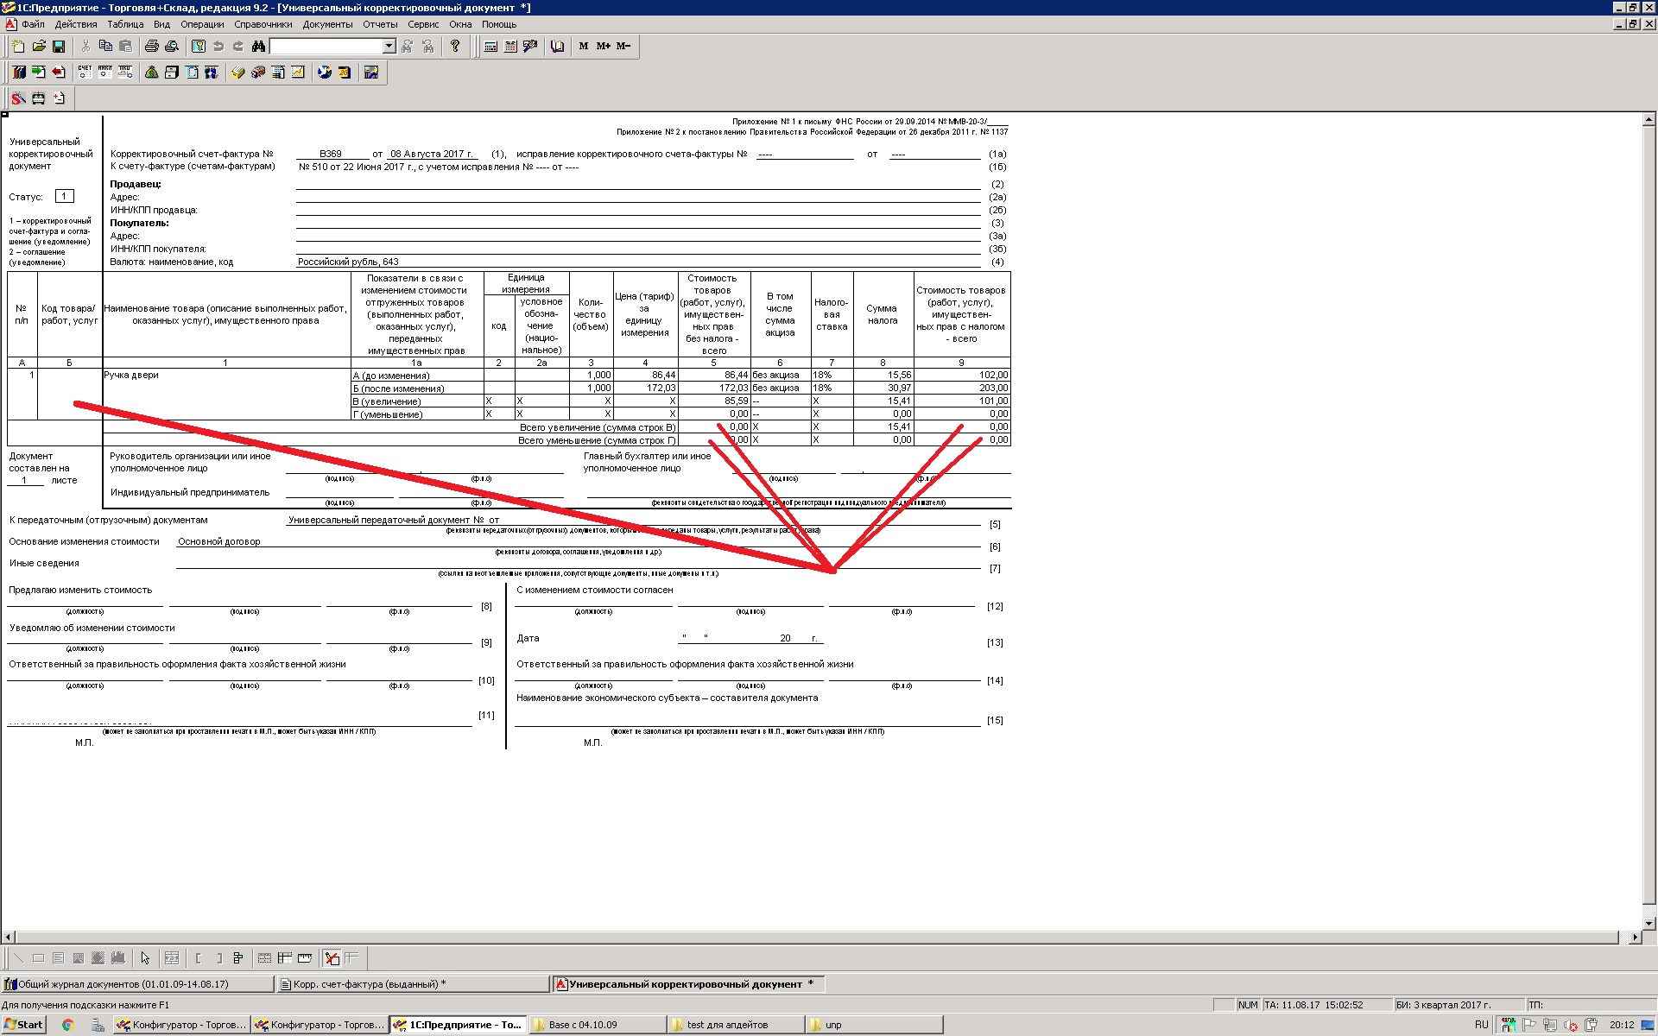Open Print Preview magnifier icon
The image size is (1658, 1036).
172,47
